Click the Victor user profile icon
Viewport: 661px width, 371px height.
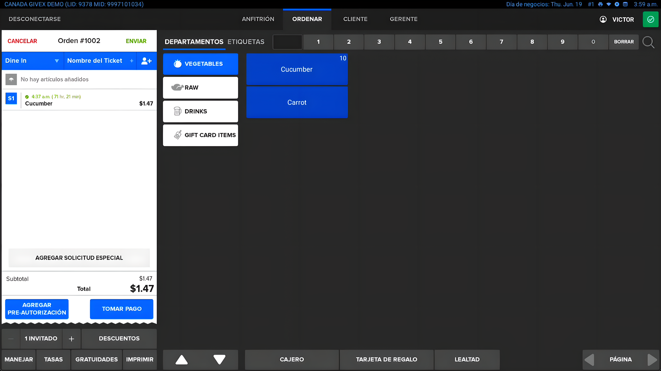[x=603, y=19]
